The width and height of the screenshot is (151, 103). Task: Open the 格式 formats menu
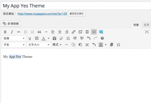point(57,45)
